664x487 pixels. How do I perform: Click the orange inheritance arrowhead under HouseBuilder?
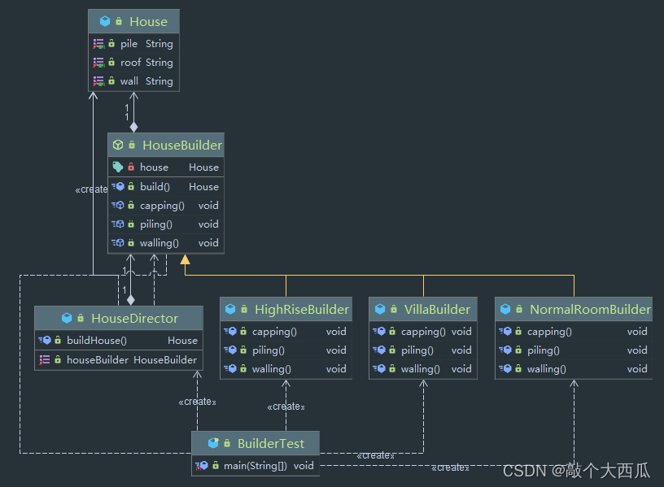[x=185, y=259]
